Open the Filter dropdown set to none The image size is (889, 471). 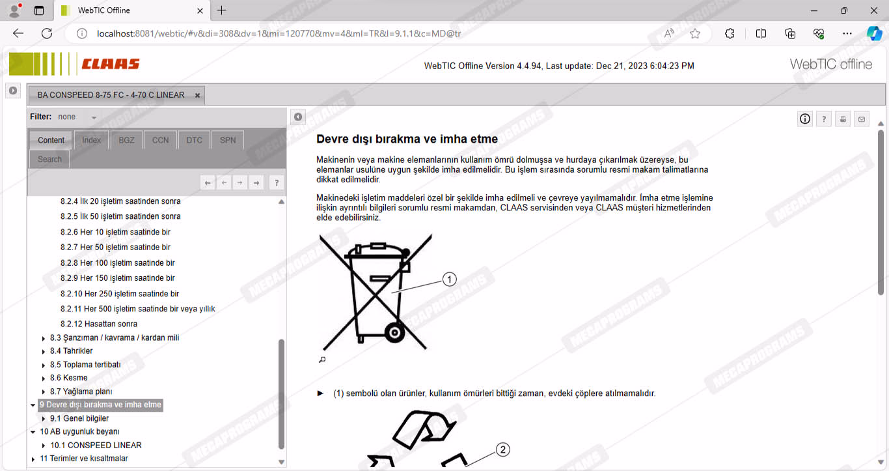[x=77, y=117]
